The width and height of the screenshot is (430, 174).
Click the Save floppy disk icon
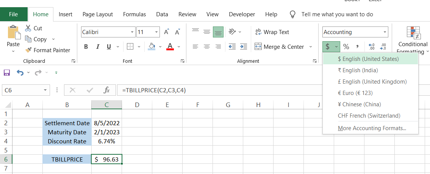click(7, 72)
